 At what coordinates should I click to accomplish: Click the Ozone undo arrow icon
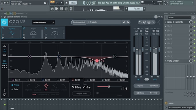140,22
